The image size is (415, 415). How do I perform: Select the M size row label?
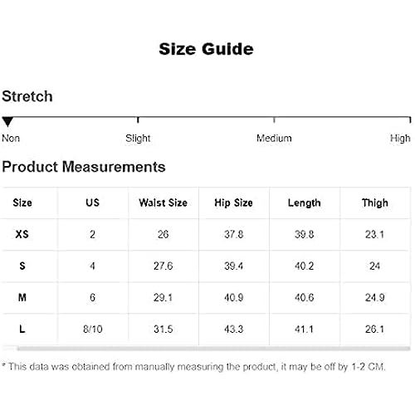click(x=22, y=297)
